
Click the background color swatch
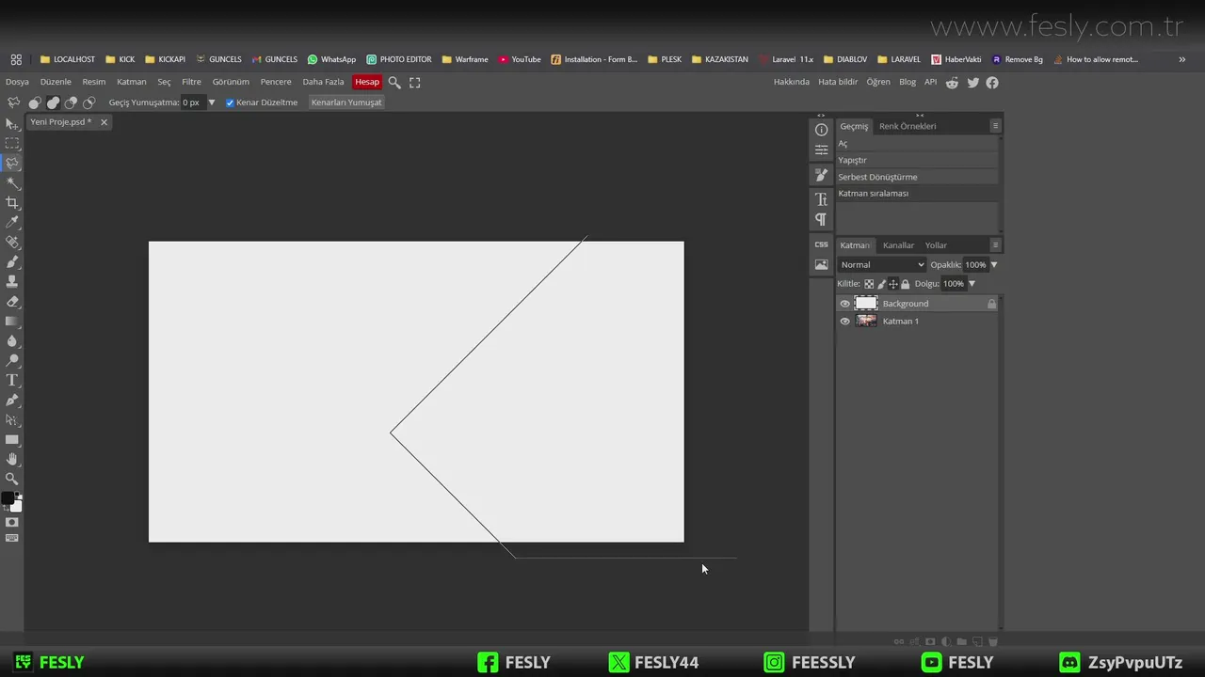point(16,506)
